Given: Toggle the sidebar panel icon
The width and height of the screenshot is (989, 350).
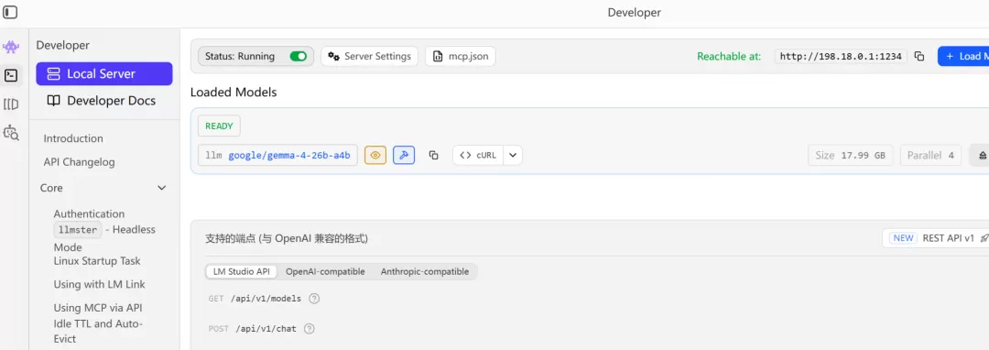Looking at the screenshot, I should [10, 12].
